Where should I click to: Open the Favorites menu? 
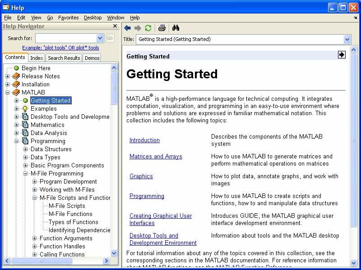(x=69, y=18)
